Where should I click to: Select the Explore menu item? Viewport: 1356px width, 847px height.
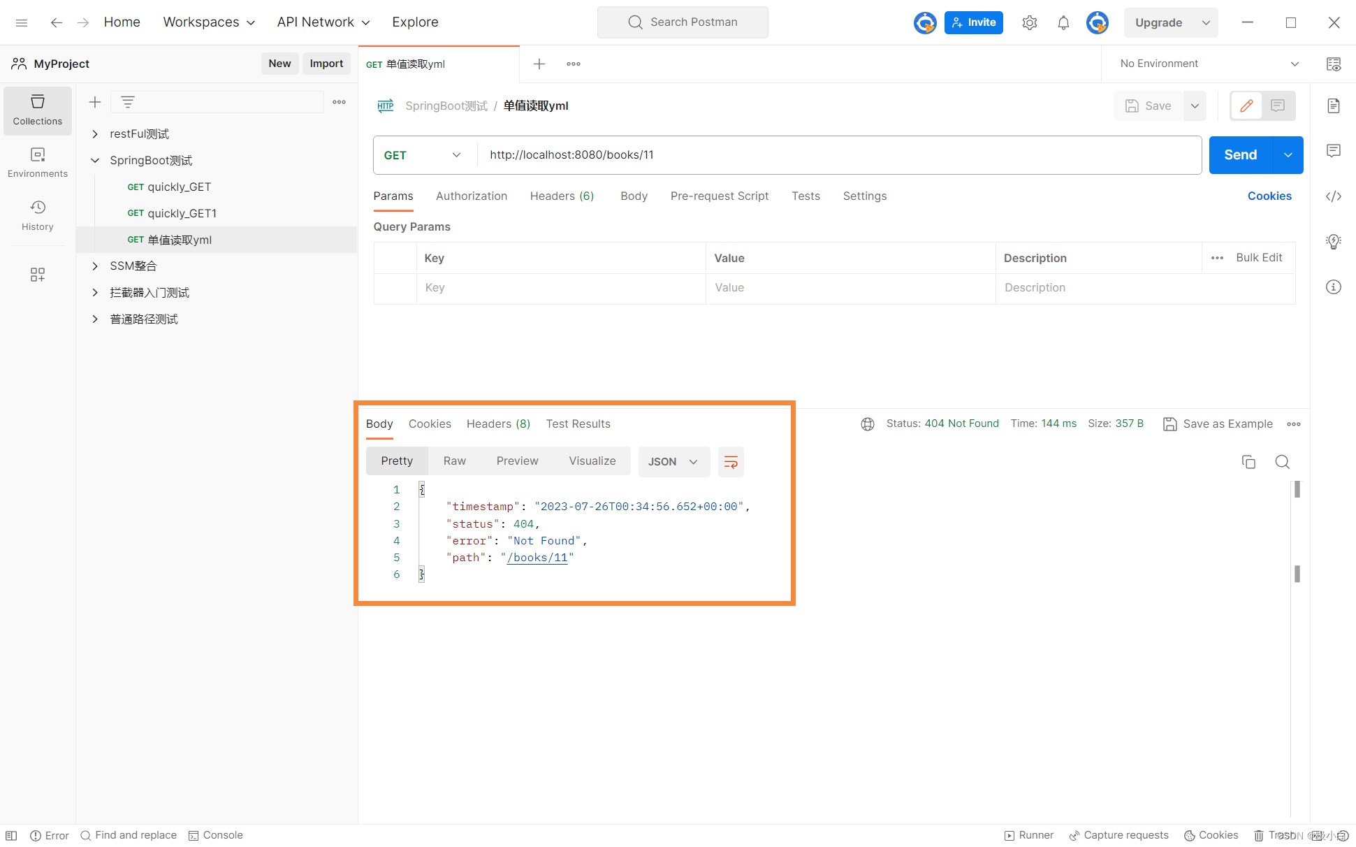tap(414, 22)
